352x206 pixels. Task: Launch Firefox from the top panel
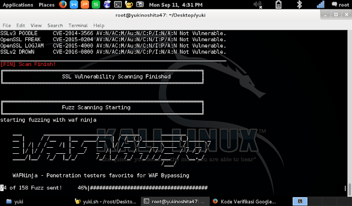[63, 4]
